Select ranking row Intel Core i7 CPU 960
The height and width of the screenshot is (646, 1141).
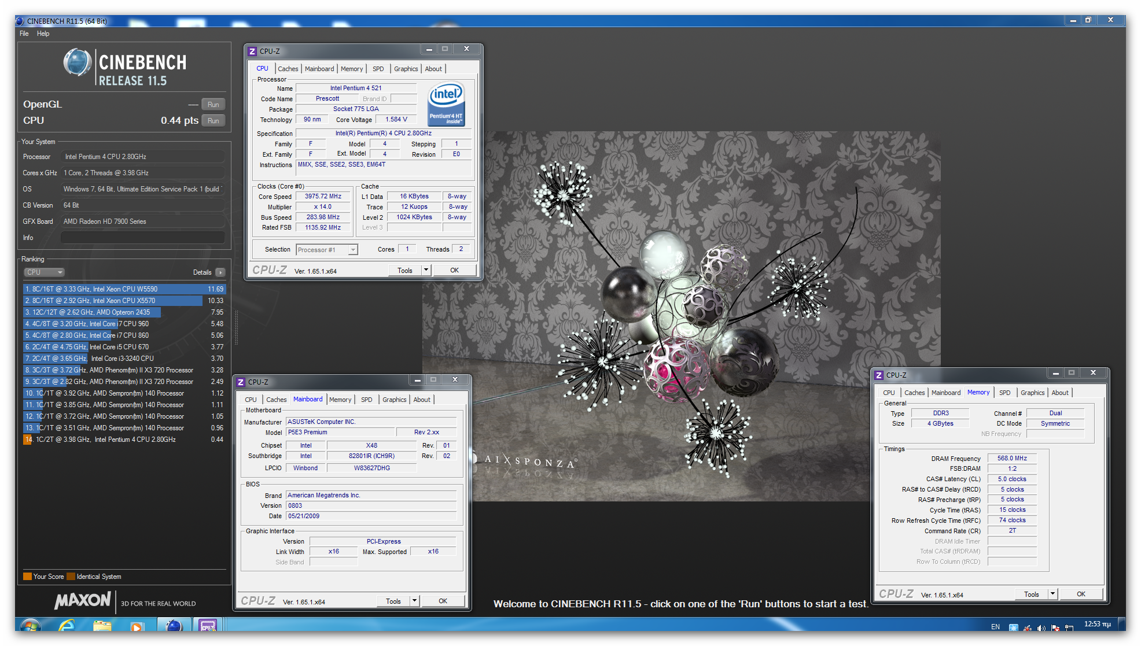124,324
